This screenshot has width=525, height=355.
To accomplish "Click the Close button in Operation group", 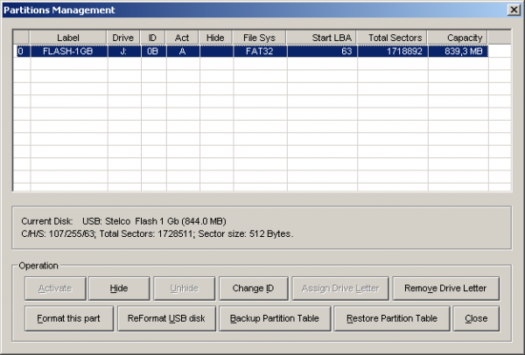I will 476,318.
